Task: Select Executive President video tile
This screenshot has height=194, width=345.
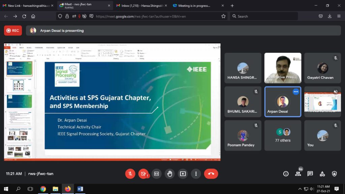Action: point(283,68)
